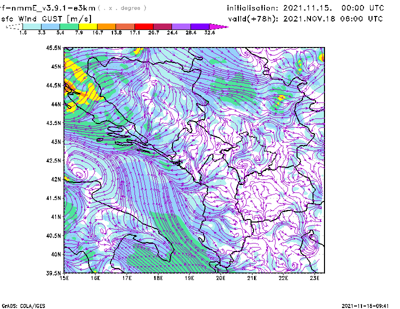The width and height of the screenshot is (400, 309).
Task: Click the magenta arrow tip above 32.6
Action: pyautogui.click(x=218, y=26)
